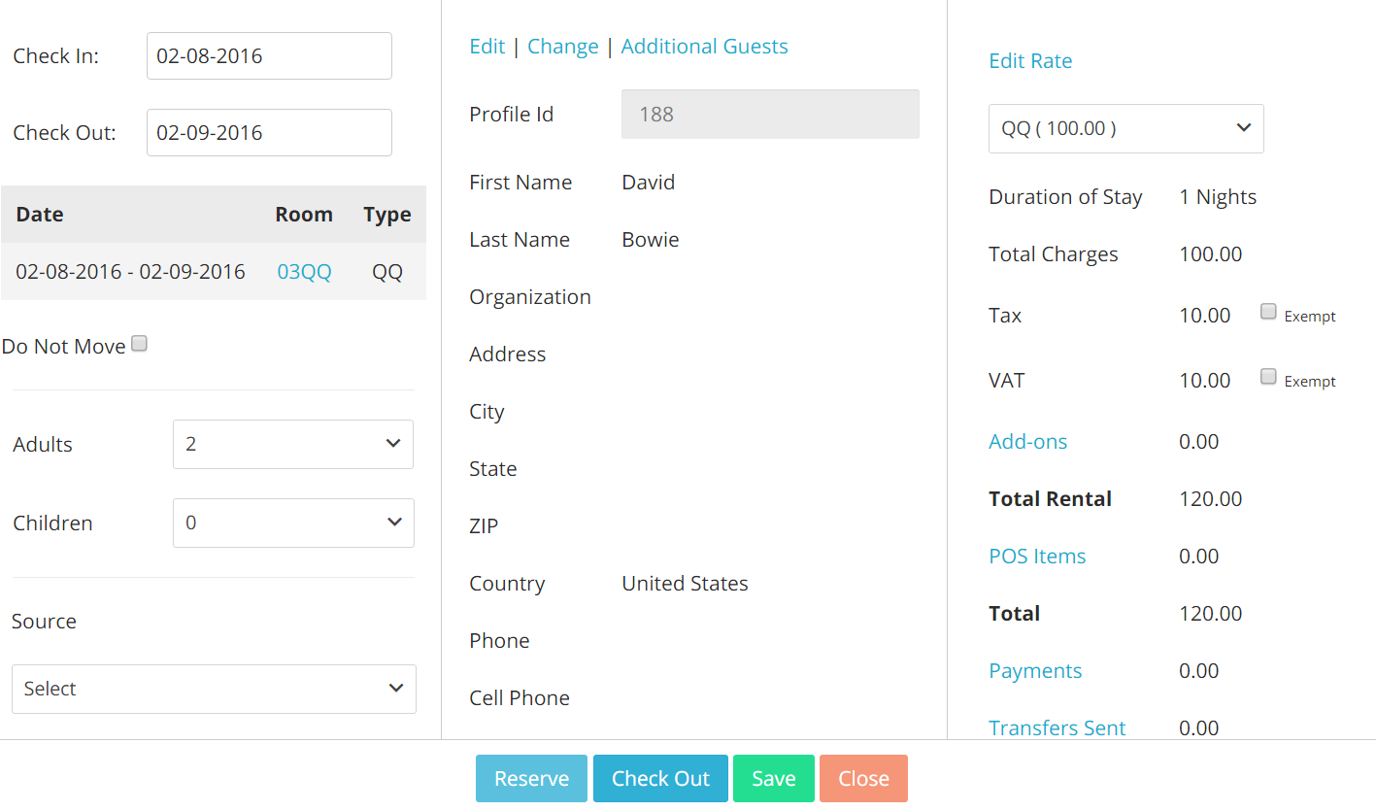Click the Type column header
The image size is (1376, 811).
coord(387,215)
